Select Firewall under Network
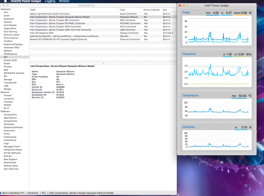Screen dimensions: 264x196 click(8, 95)
